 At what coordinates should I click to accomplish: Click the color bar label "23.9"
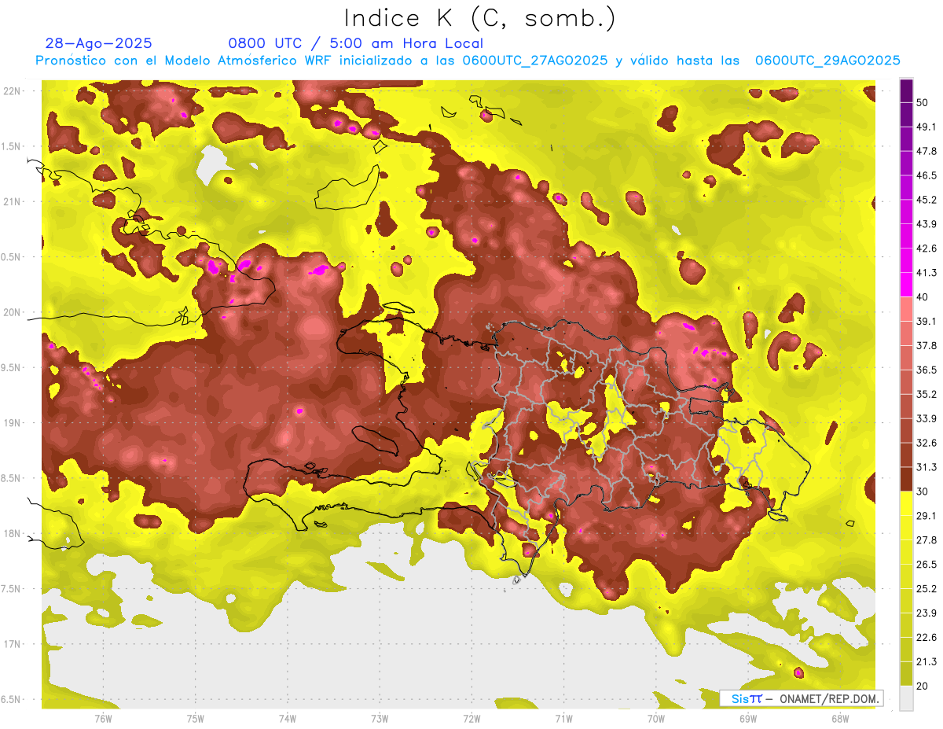pyautogui.click(x=926, y=613)
